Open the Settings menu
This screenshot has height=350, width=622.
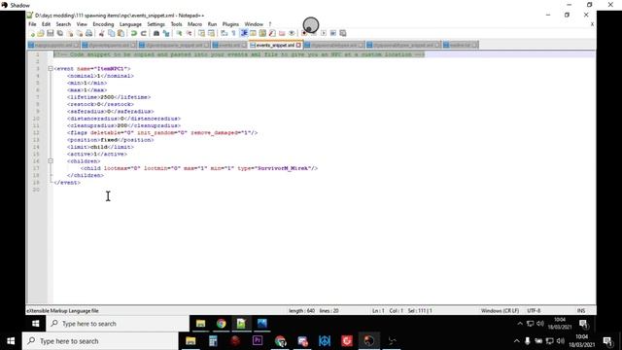click(155, 24)
